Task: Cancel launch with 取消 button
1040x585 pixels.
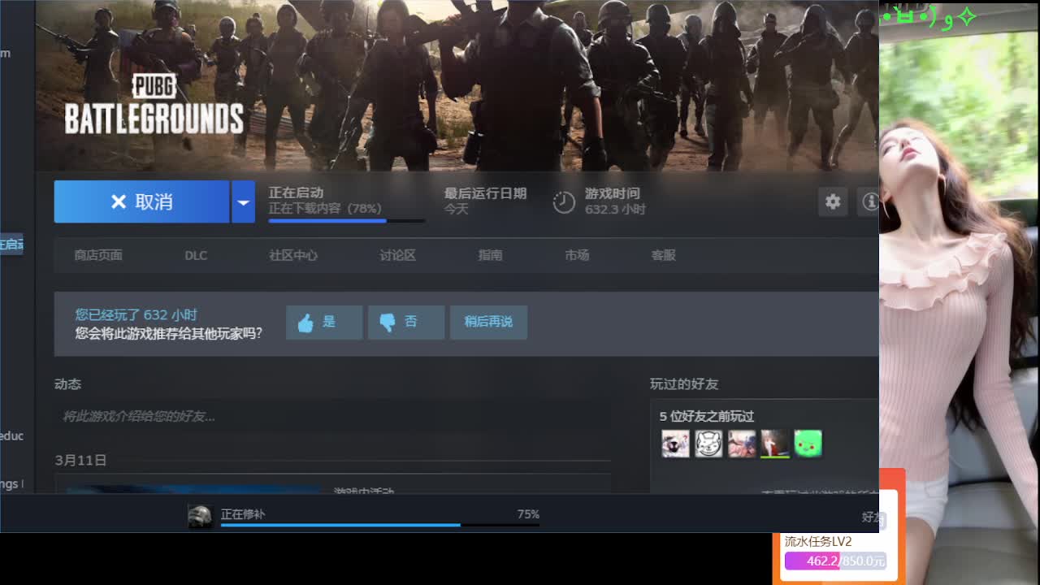Action: pos(142,201)
